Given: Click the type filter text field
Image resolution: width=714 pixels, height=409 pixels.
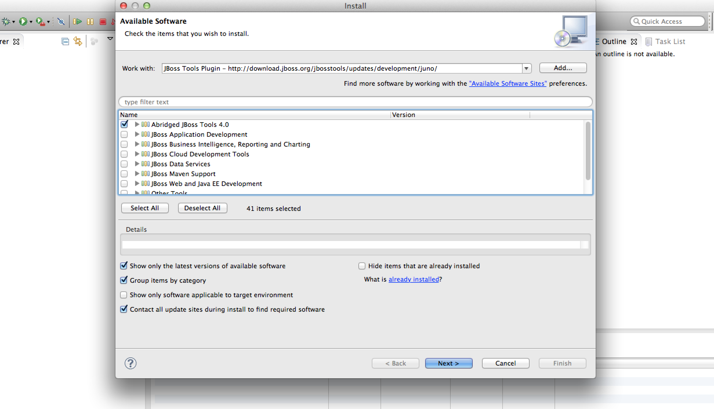Looking at the screenshot, I should pos(355,102).
